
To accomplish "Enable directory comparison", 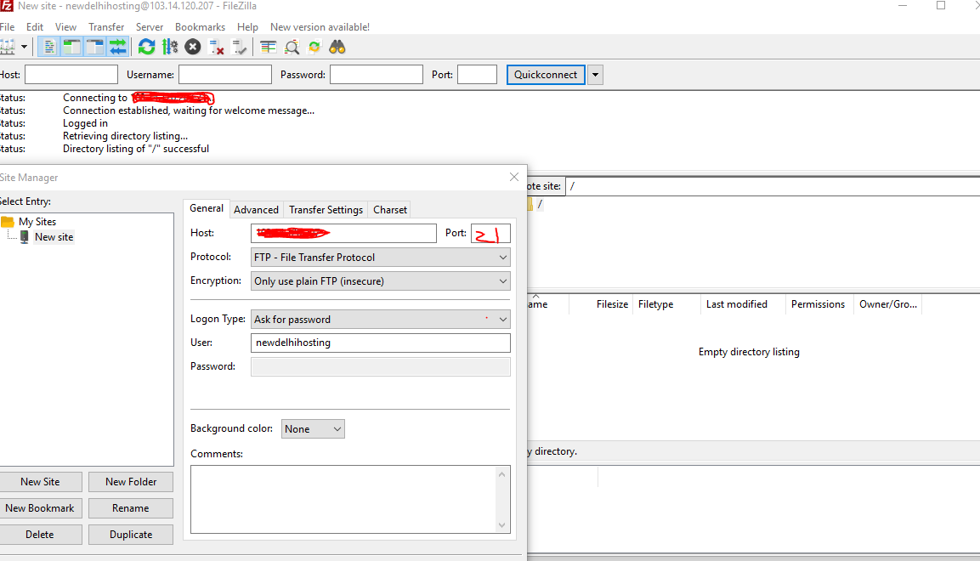I will (269, 47).
